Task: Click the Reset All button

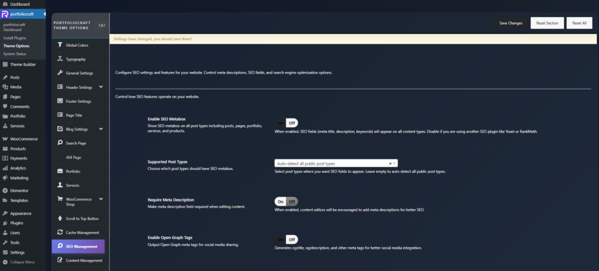Action: tap(579, 23)
